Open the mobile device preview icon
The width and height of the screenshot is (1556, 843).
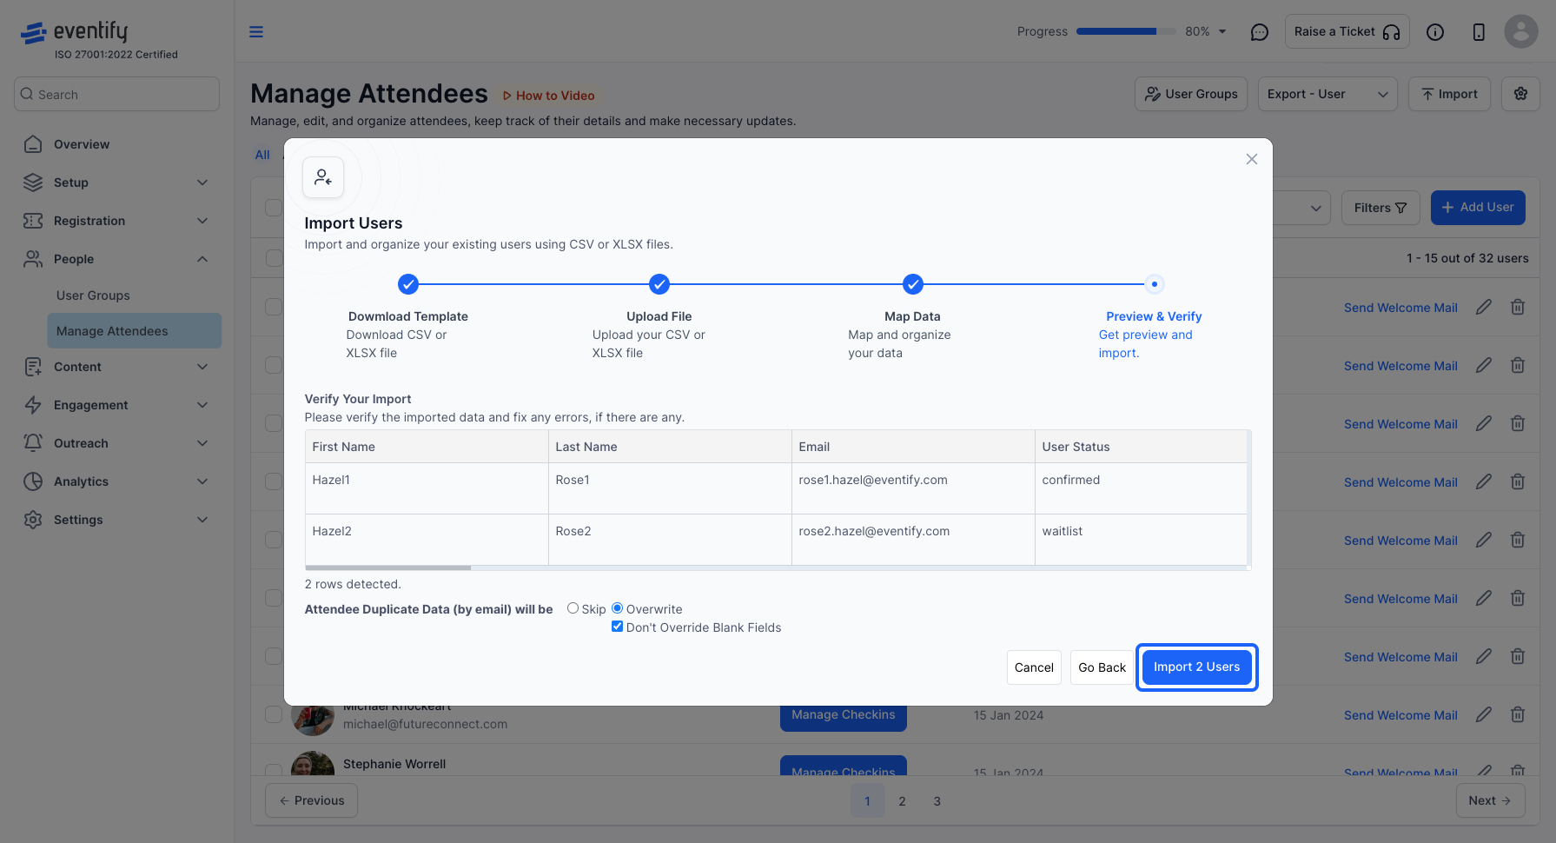click(x=1479, y=32)
